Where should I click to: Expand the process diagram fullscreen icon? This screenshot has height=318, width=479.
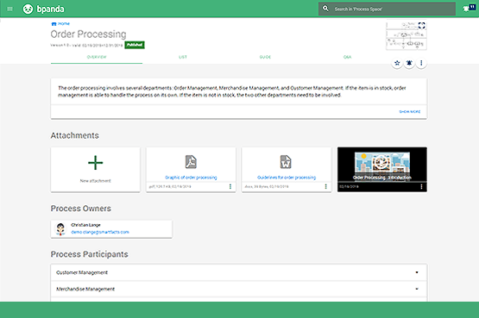(421, 26)
